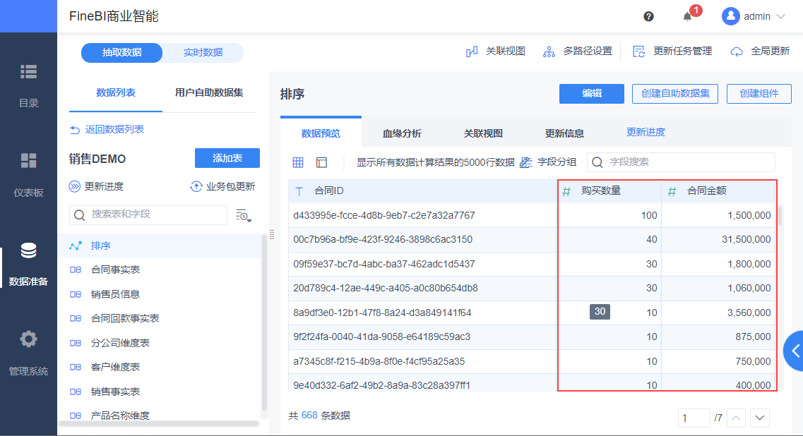Switch to the 关联视图 tab

click(x=483, y=133)
